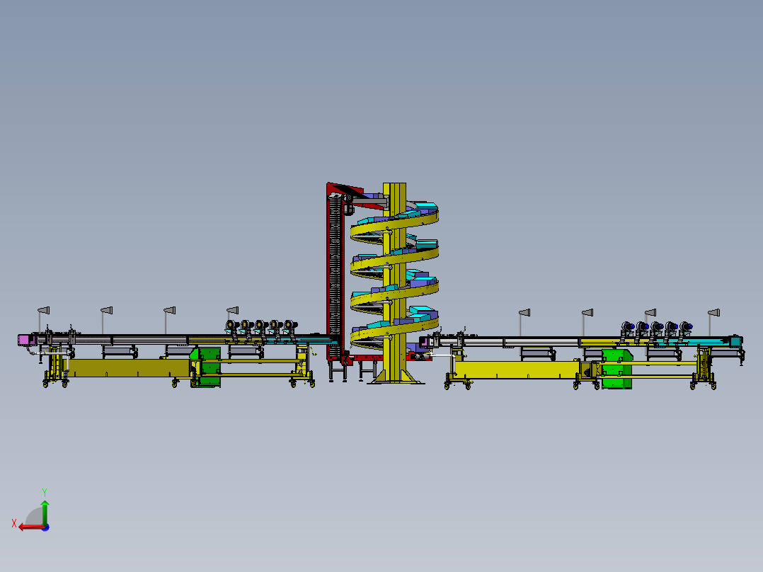The image size is (763, 572).
Task: Select the yellow central column of the spiral conveyor
Action: click(395, 282)
